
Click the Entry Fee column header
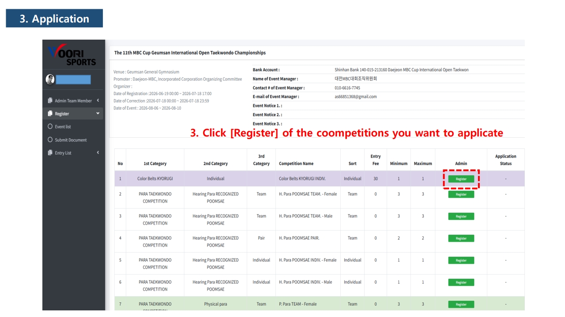point(376,160)
